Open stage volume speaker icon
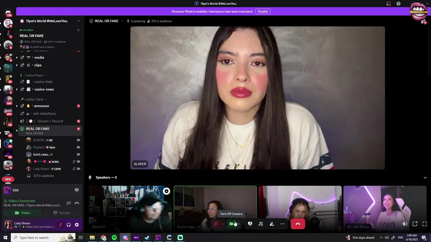The image size is (431, 242). click(405, 224)
